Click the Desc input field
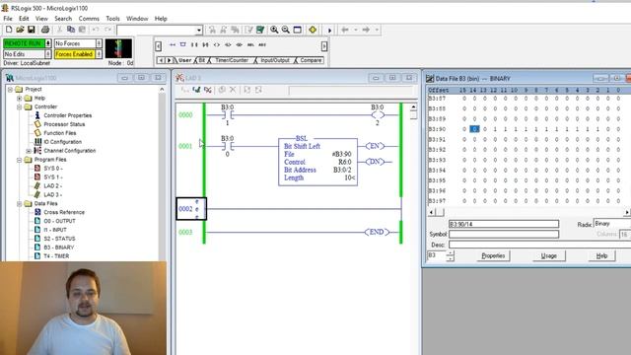Viewport: 631px width, 355px height. click(x=539, y=245)
